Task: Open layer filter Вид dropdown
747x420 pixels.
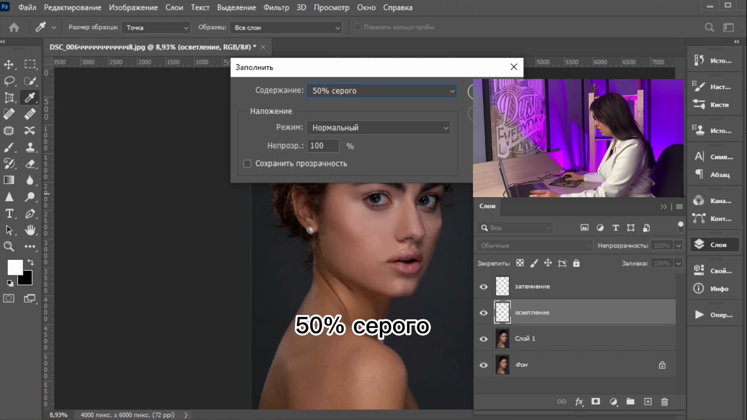Action: tap(515, 227)
